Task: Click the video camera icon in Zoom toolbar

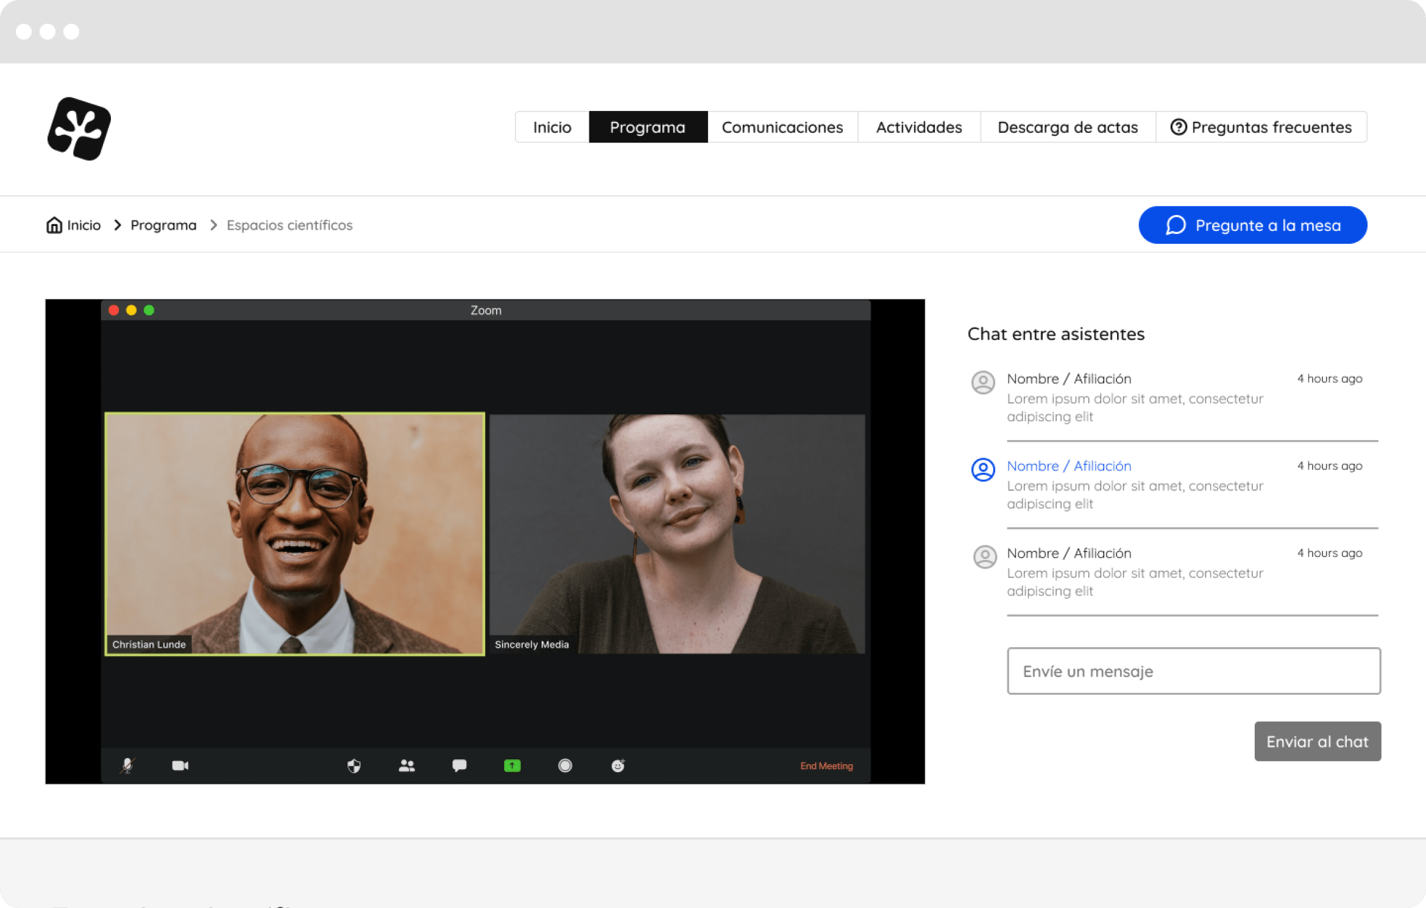Action: (180, 765)
